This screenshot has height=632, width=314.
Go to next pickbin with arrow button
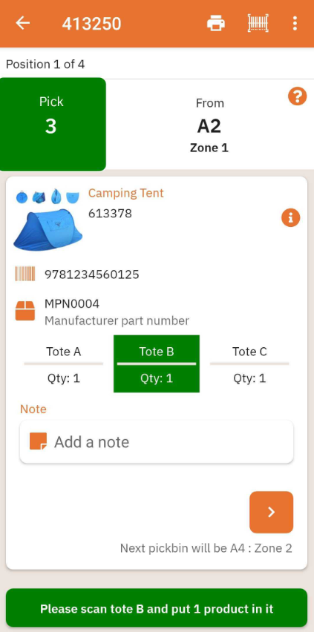click(271, 512)
